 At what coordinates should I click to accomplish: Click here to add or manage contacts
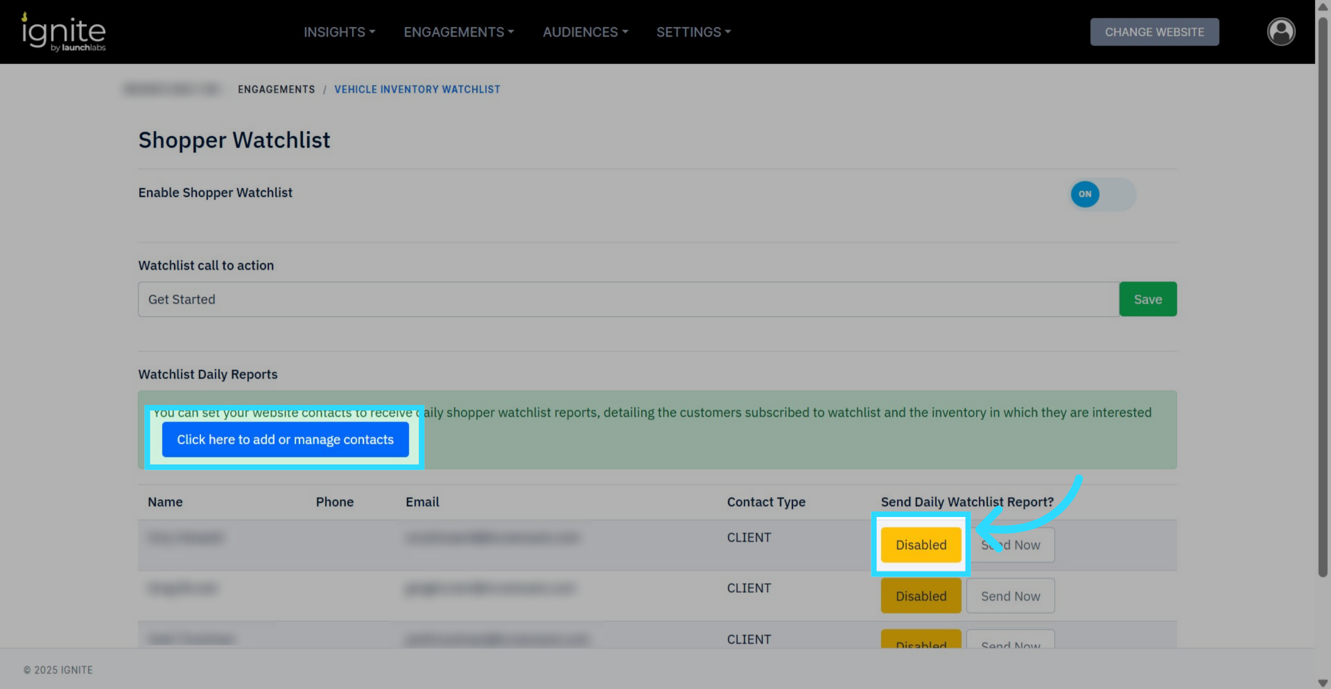click(285, 439)
